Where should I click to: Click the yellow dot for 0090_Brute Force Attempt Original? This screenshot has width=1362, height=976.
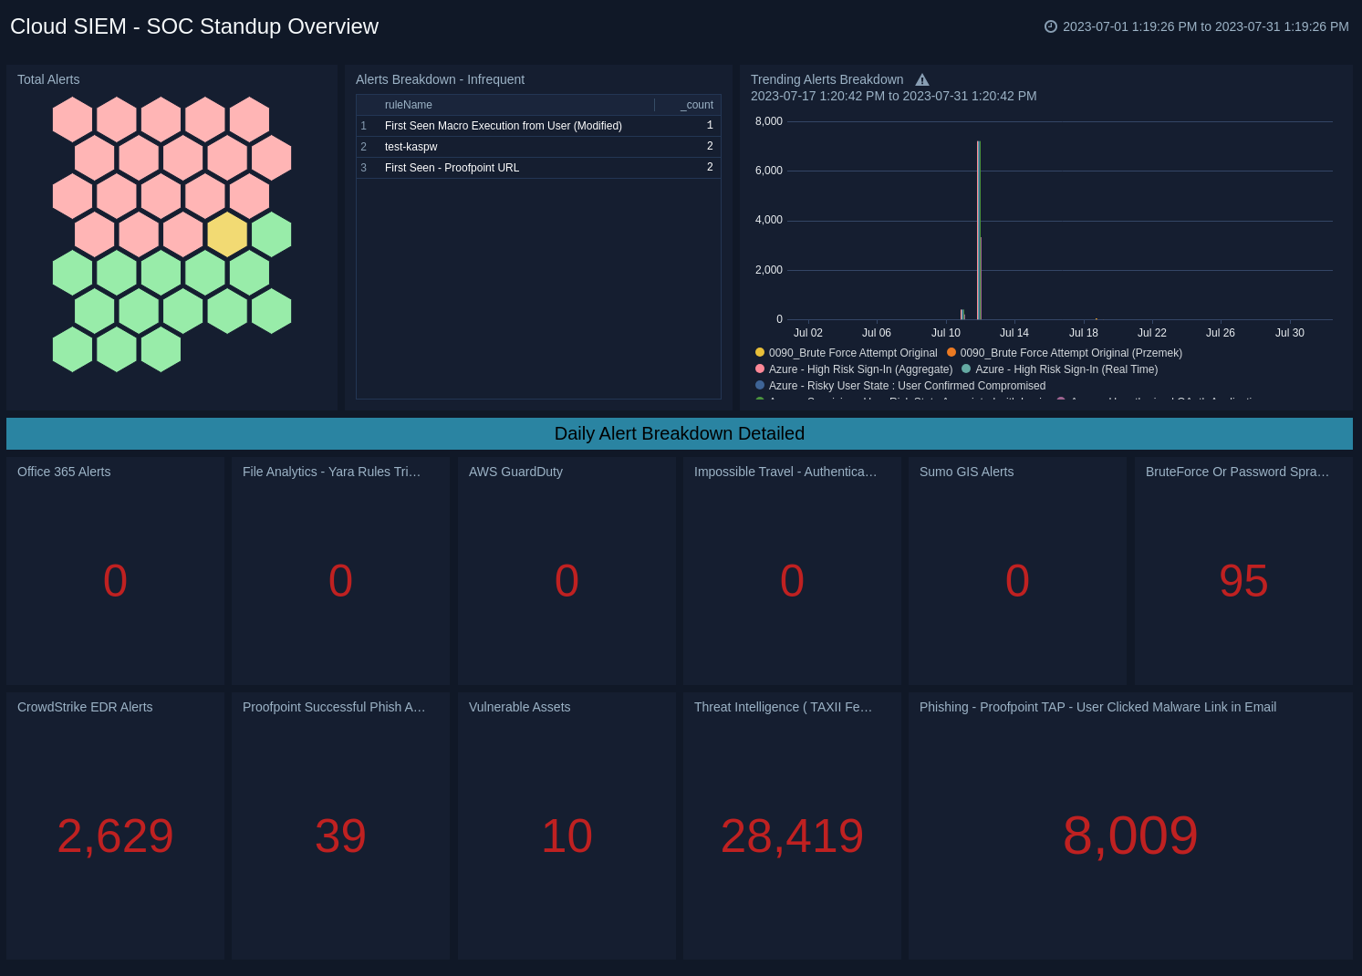758,353
